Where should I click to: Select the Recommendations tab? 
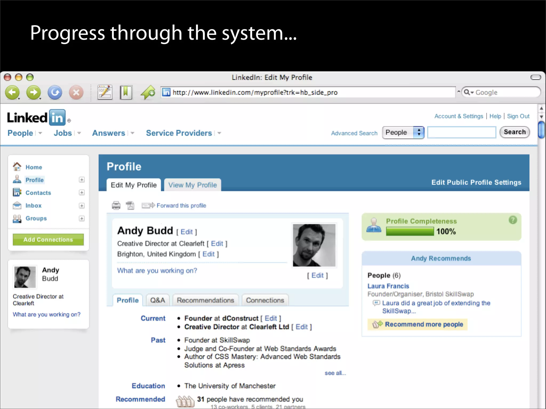[x=205, y=300]
